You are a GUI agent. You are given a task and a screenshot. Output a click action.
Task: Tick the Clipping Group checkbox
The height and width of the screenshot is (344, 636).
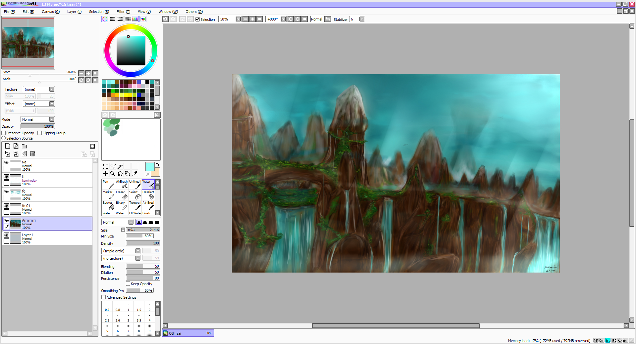click(40, 133)
